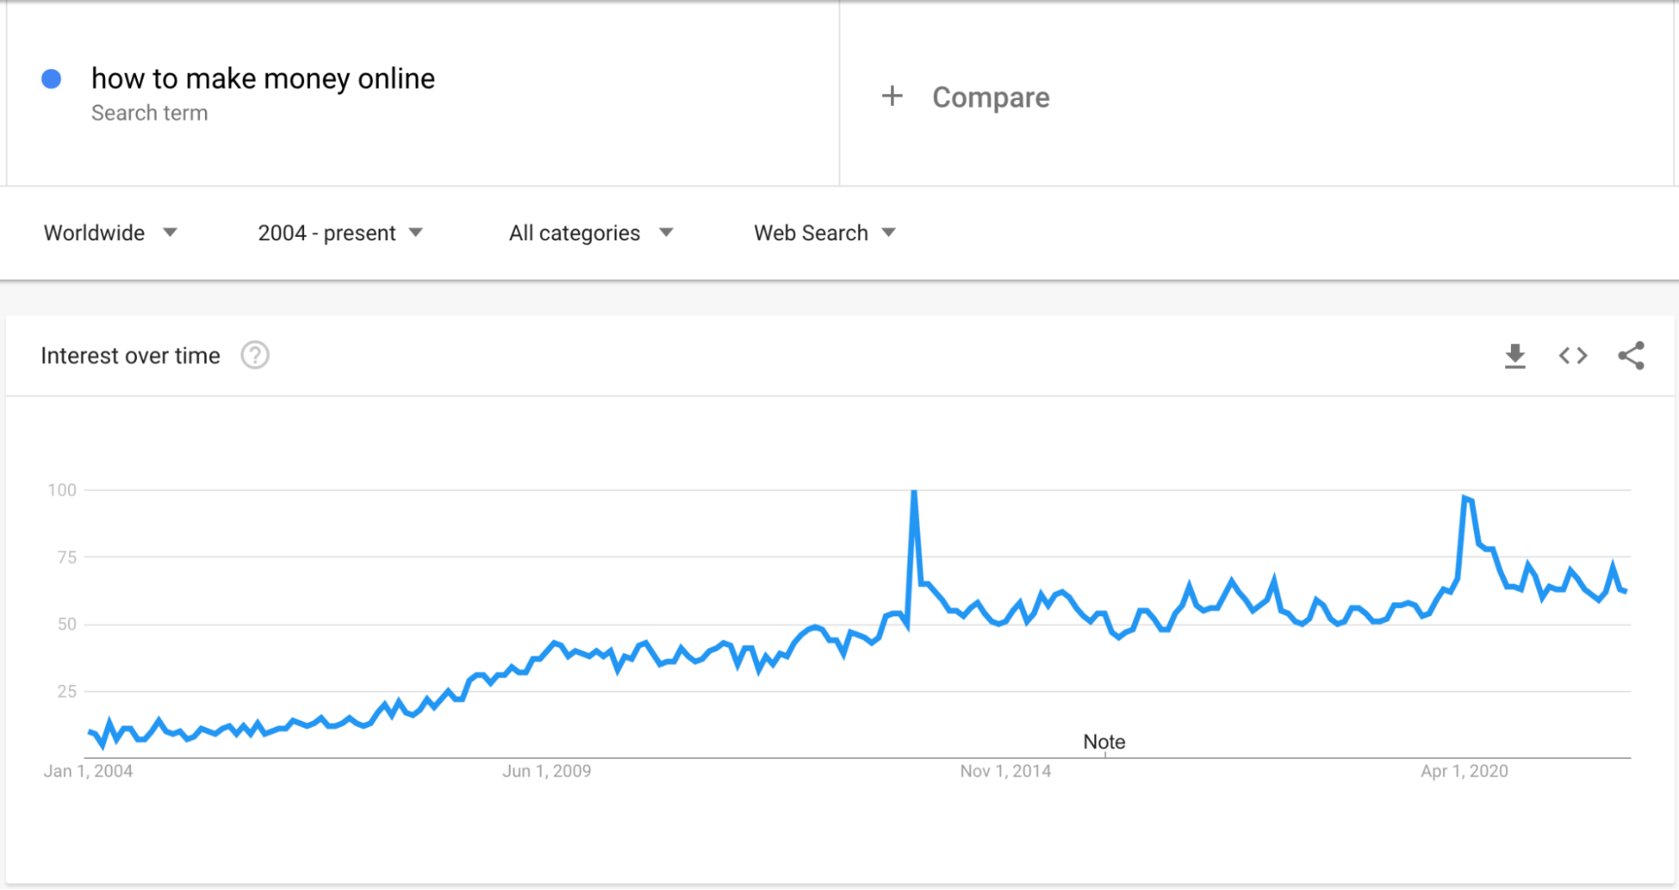Click the 100 peak spike on the trend line
This screenshot has width=1679, height=890.
pyautogui.click(x=914, y=491)
